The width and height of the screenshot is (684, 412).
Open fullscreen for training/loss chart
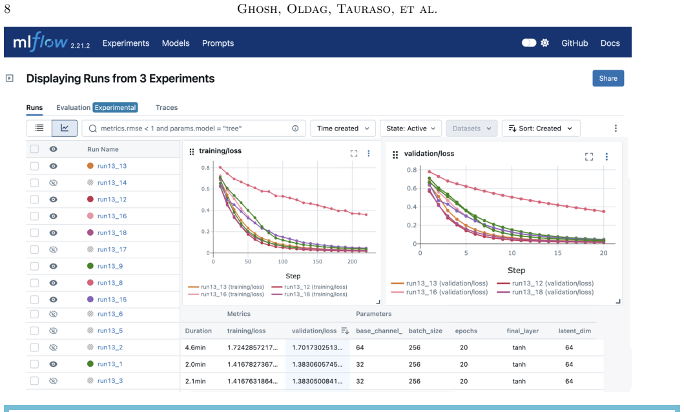[x=354, y=154]
